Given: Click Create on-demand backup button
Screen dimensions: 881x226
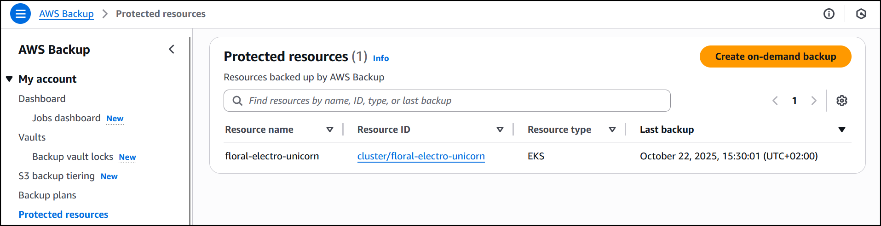Looking at the screenshot, I should [775, 56].
